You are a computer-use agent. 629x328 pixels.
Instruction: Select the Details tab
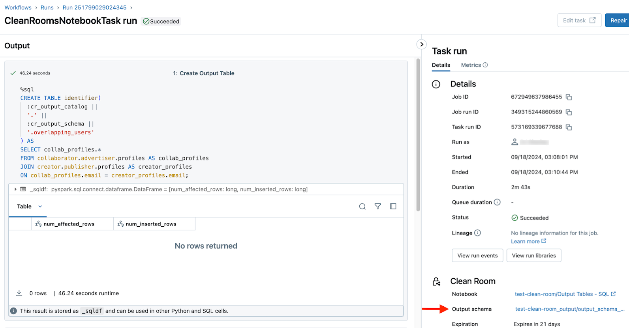pyautogui.click(x=441, y=65)
